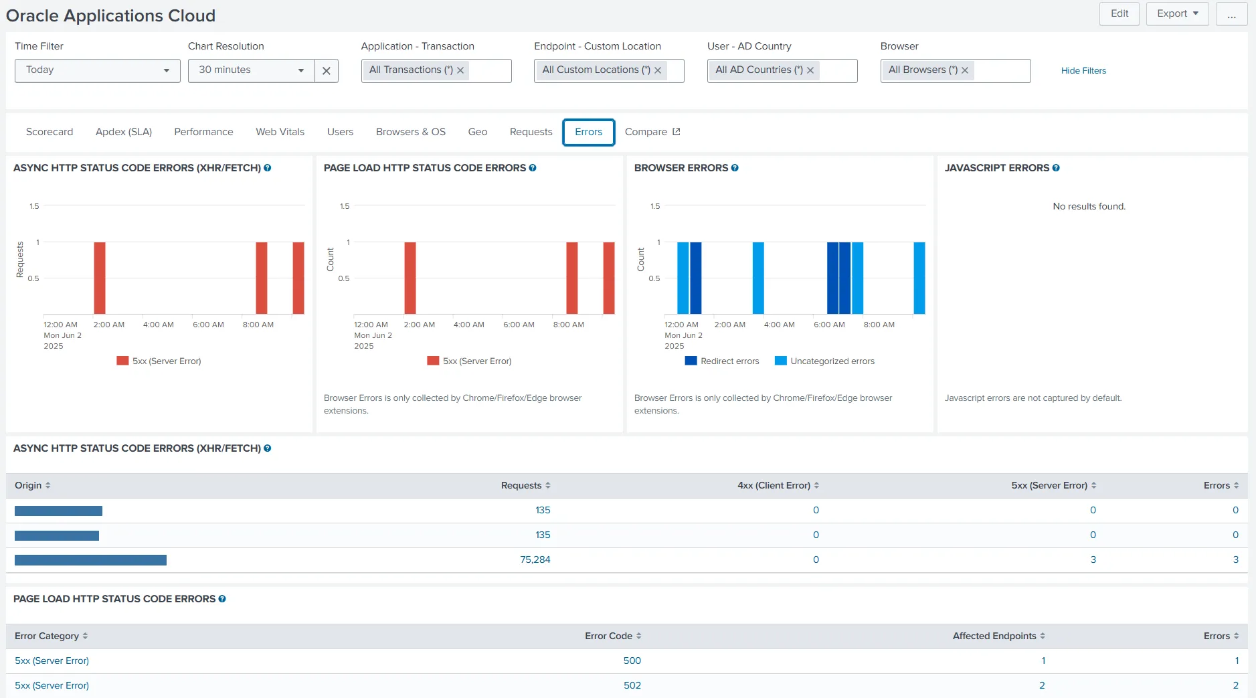Open the more options ellipsis menu
Image resolution: width=1256 pixels, height=698 pixels.
[x=1231, y=13]
